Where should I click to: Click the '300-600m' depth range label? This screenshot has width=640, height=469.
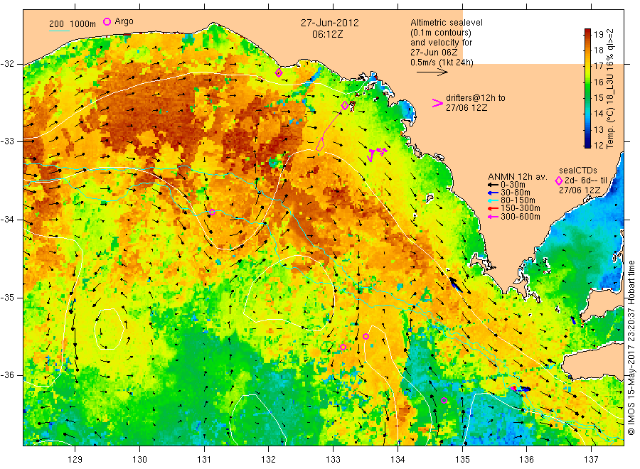[521, 217]
